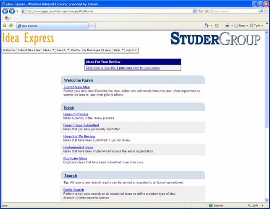
Task: Expand the Print options dropdown arrow
Action: click(x=232, y=26)
